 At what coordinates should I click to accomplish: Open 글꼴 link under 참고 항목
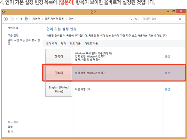(10, 127)
